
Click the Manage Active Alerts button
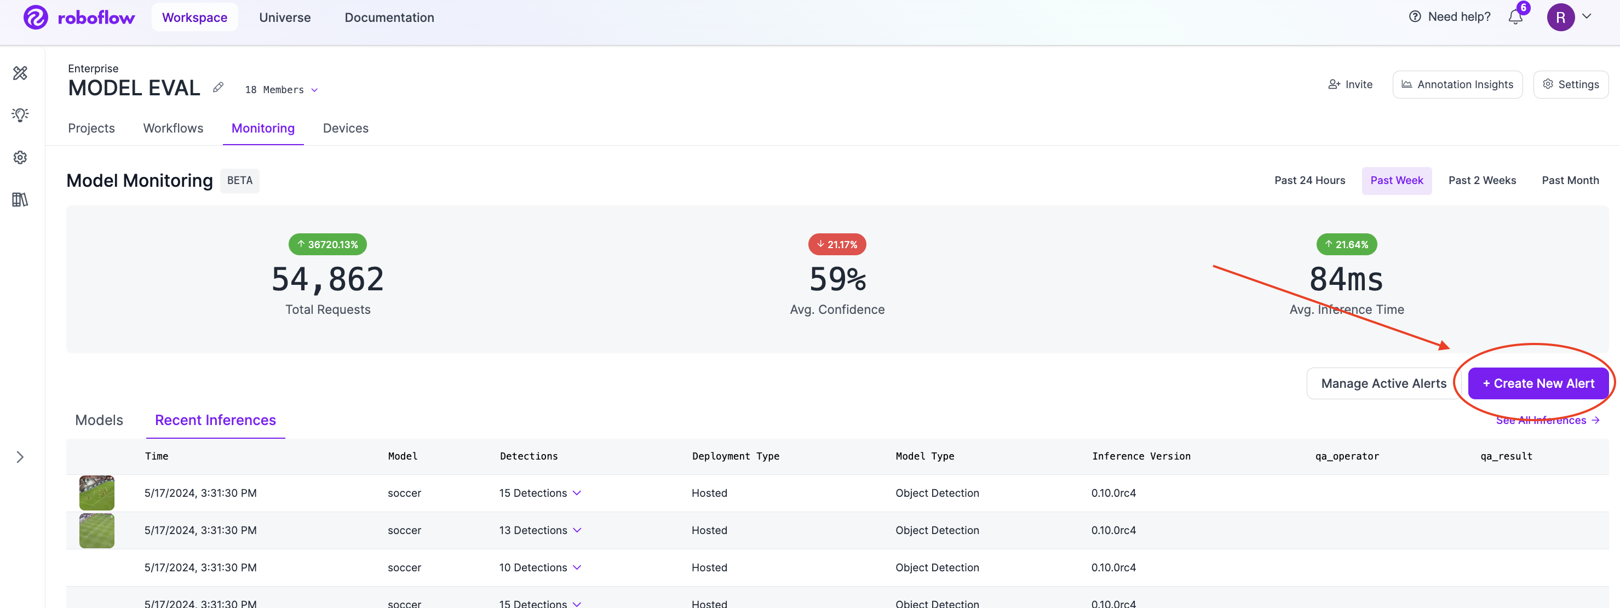(x=1383, y=383)
